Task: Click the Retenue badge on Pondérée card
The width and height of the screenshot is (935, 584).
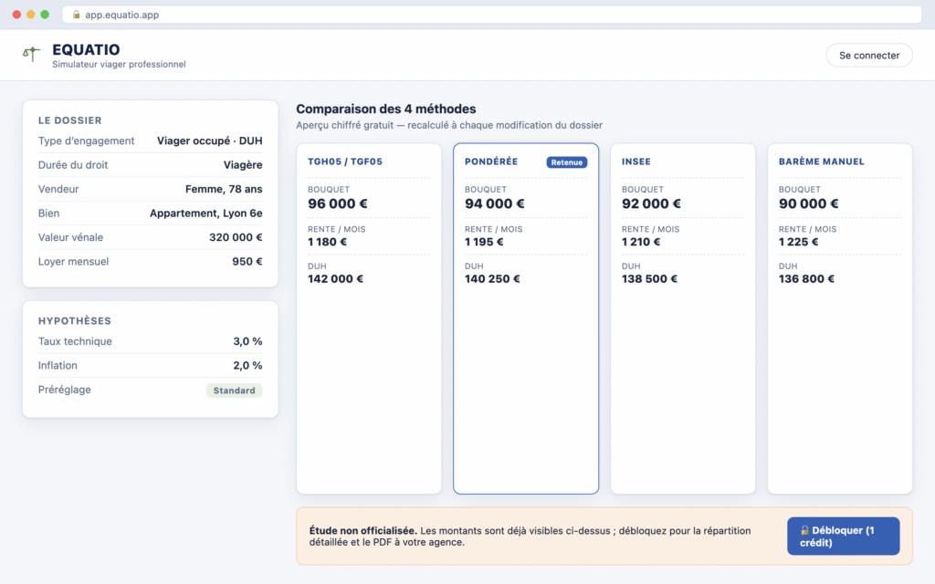Action: 566,162
